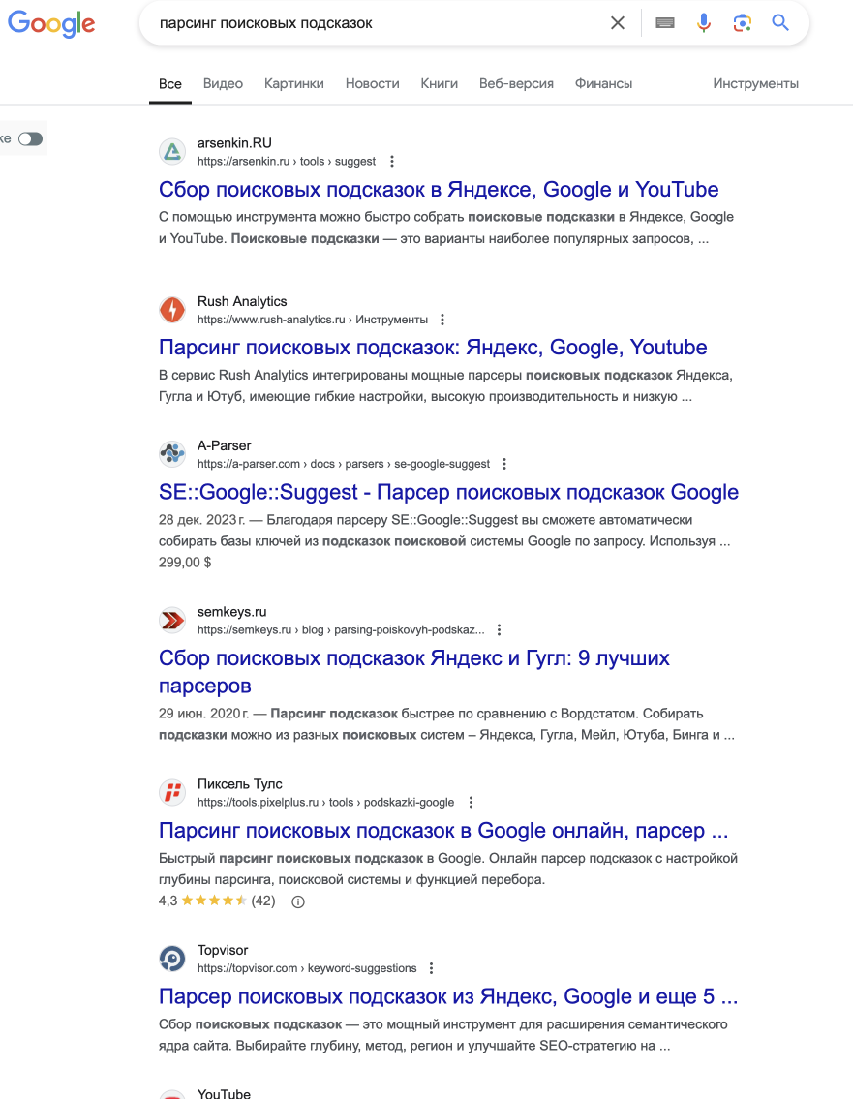This screenshot has width=853, height=1099.
Task: Toggle the switch in the left panel
Action: coord(30,138)
